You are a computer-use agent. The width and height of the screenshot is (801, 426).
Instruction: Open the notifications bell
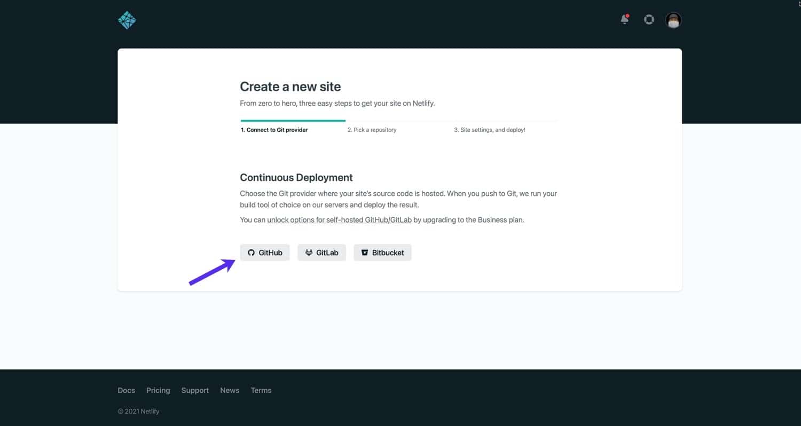[x=624, y=20]
